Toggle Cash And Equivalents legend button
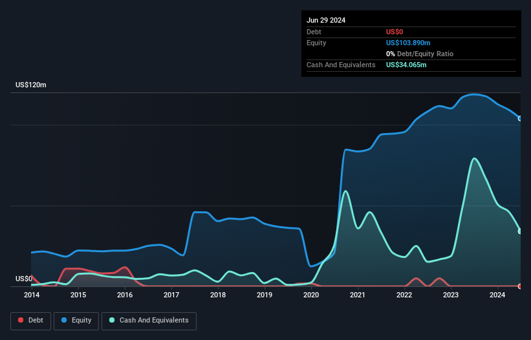Screen dimensions: 531x340 pos(149,321)
